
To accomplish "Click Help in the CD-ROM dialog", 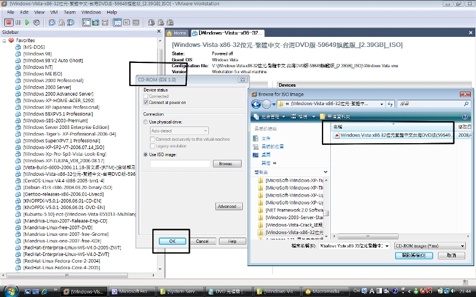I will coord(232,241).
